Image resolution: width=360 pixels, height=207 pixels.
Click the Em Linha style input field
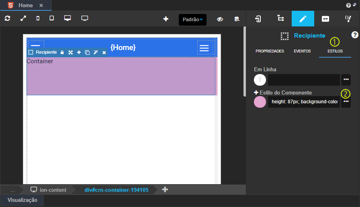304,80
